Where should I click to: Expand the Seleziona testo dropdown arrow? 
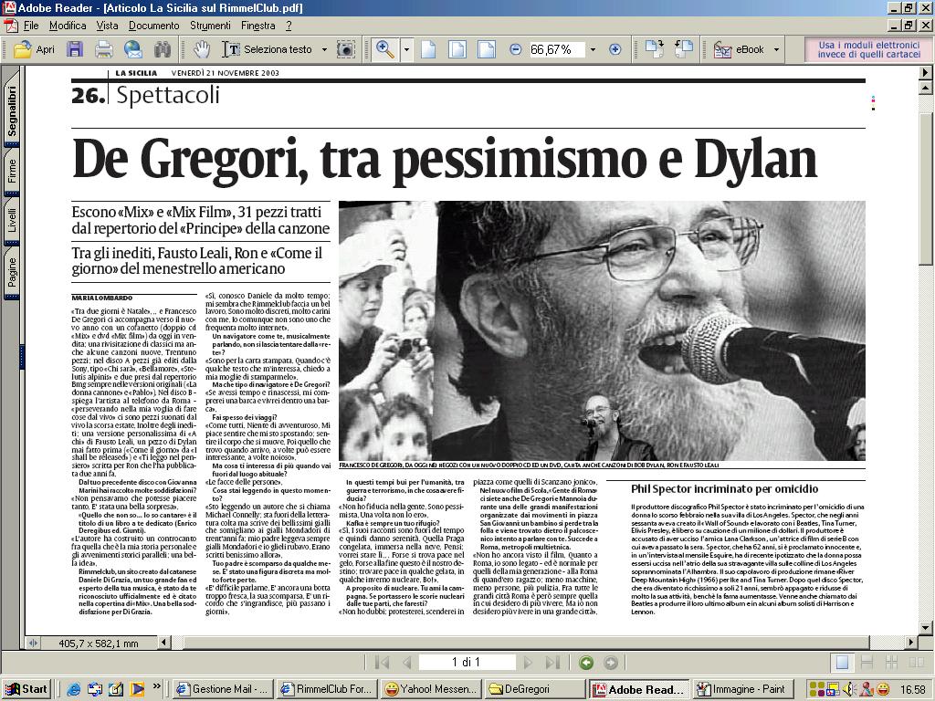[324, 49]
